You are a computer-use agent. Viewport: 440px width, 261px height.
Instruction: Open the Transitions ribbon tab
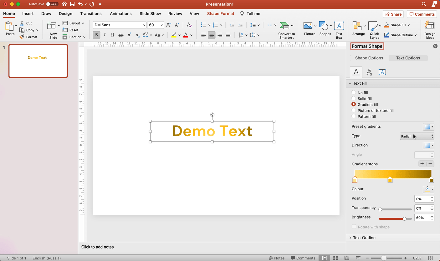(x=91, y=14)
